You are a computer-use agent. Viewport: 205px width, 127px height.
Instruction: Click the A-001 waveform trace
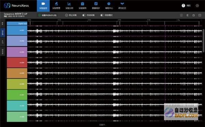pyautogui.click(x=115, y=31)
